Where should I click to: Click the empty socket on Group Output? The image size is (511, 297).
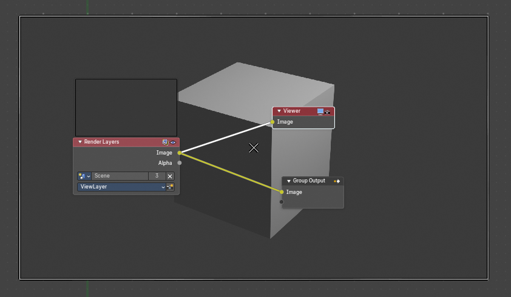282,202
